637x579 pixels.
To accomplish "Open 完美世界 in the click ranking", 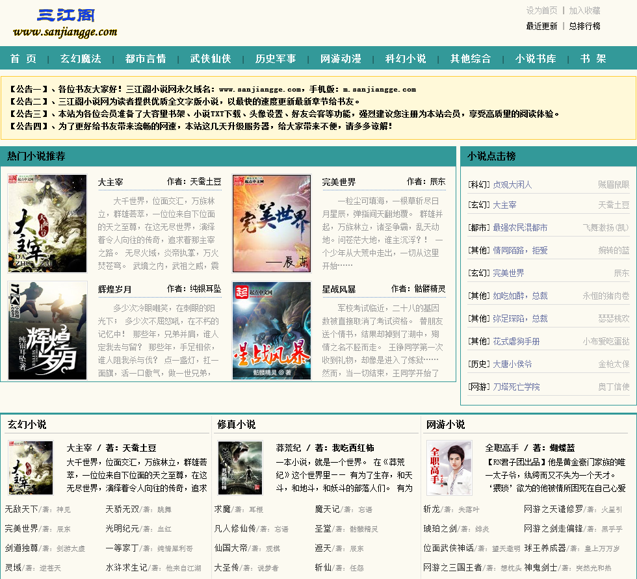I will pyautogui.click(x=508, y=273).
